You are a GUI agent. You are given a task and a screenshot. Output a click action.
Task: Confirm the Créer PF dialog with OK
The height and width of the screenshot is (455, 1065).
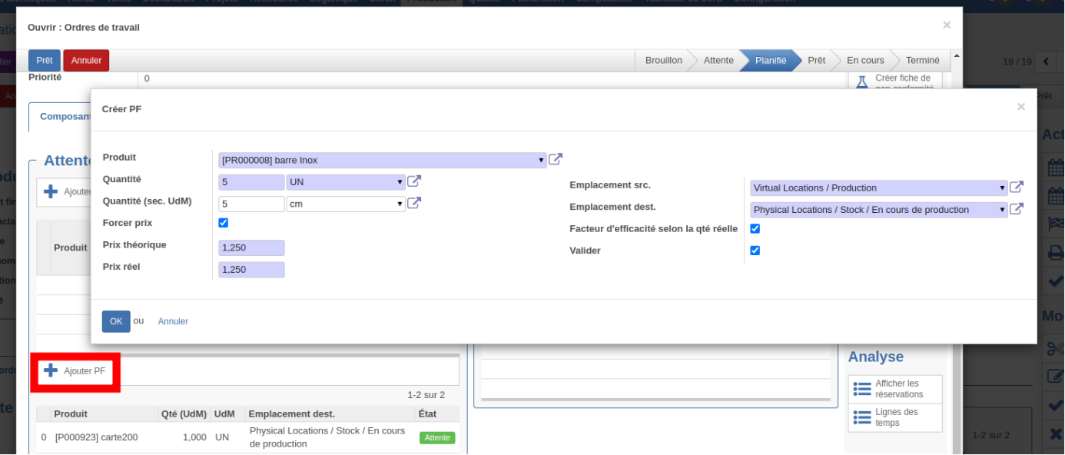pyautogui.click(x=116, y=321)
